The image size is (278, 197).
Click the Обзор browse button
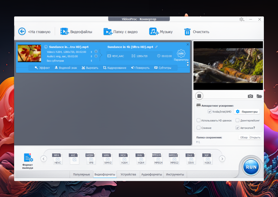pyautogui.click(x=244, y=138)
